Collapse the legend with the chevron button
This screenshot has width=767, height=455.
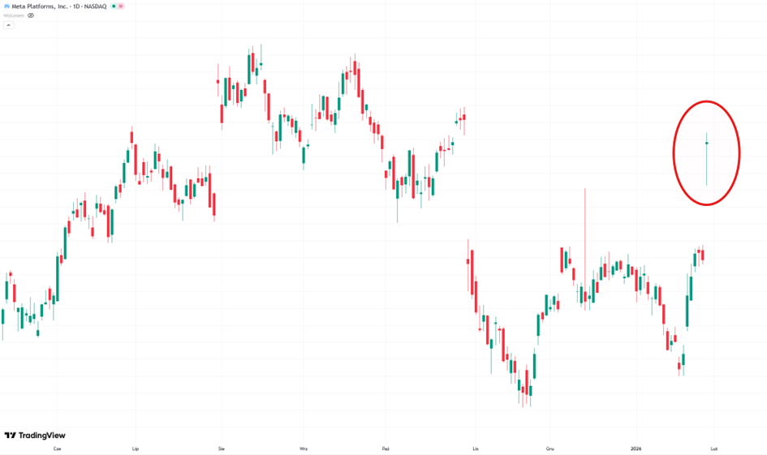(8, 25)
